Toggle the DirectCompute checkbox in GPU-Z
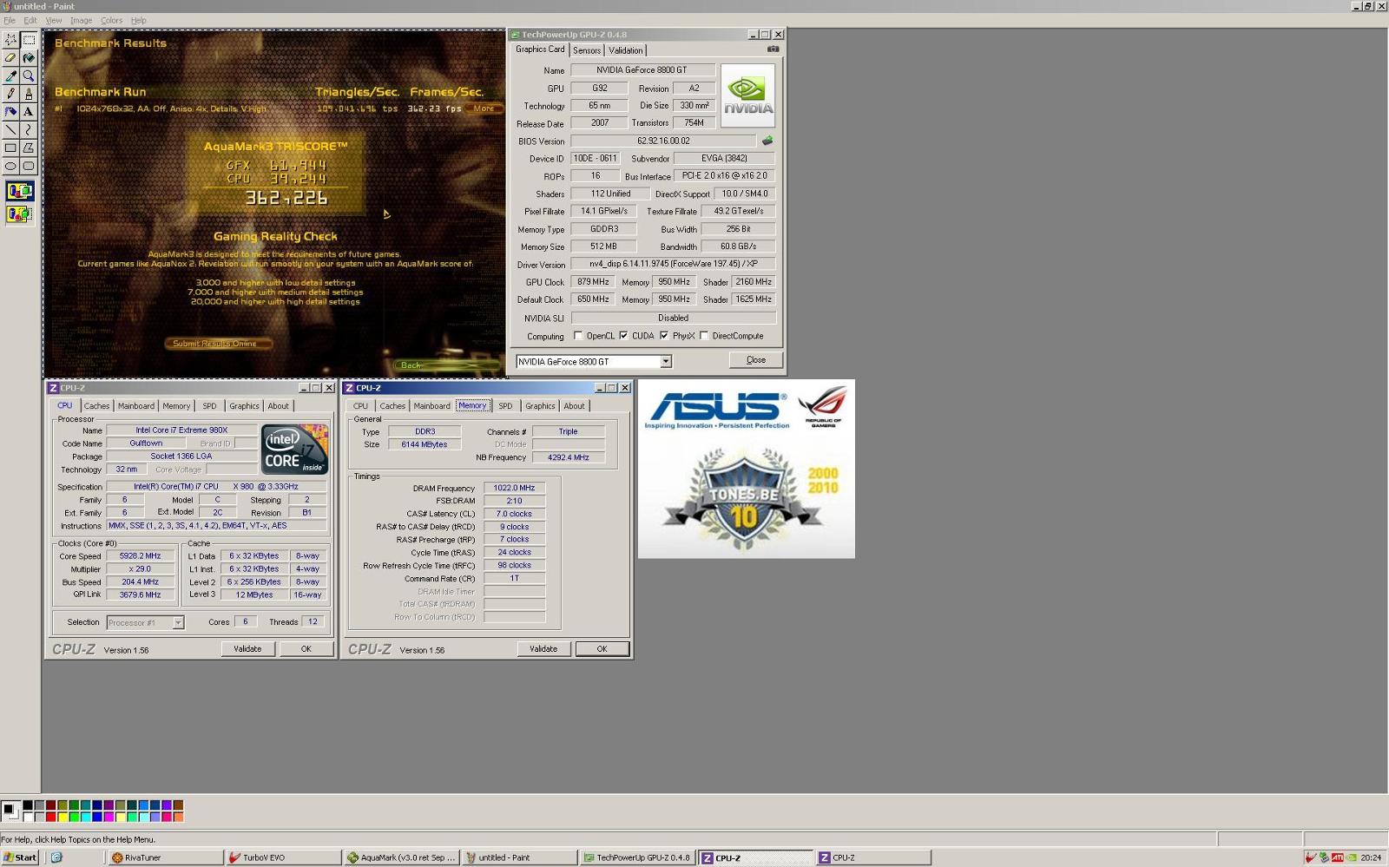Screen dimensions: 1389x867 pos(704,336)
